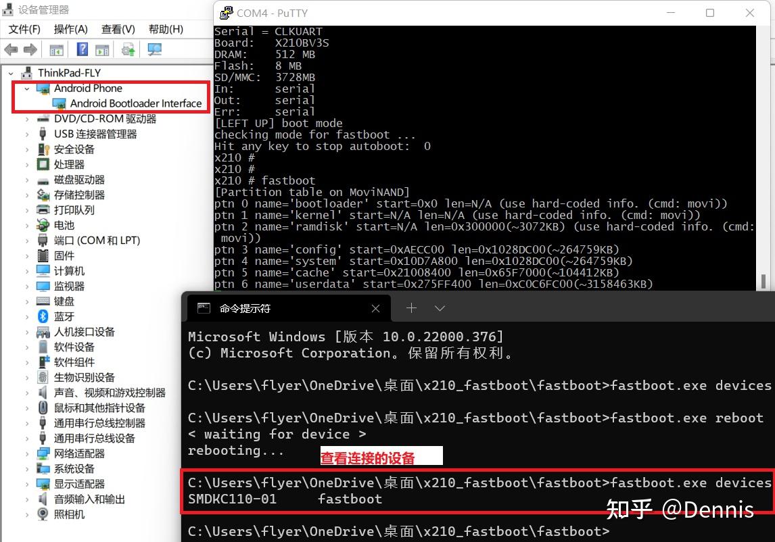The width and height of the screenshot is (775, 542).
Task: Select the 命令提示符 terminal tab
Action: click(247, 307)
